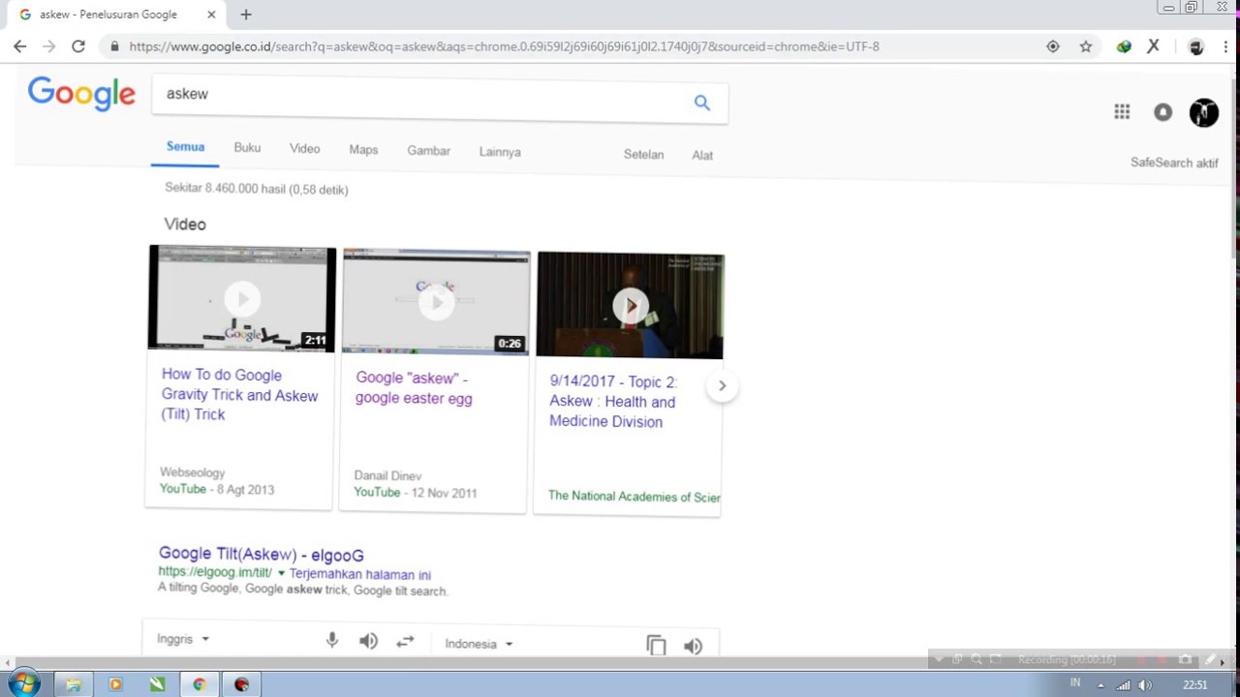Play the Google Gravity Trick video thumbnail
1240x697 pixels.
pyautogui.click(x=242, y=298)
